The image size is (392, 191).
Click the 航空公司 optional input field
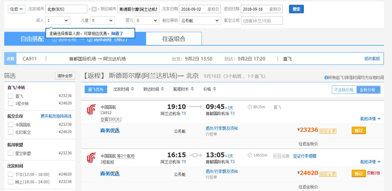pos(262,21)
